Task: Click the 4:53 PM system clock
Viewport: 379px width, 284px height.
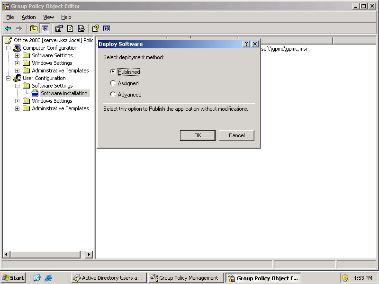Action: pos(362,278)
